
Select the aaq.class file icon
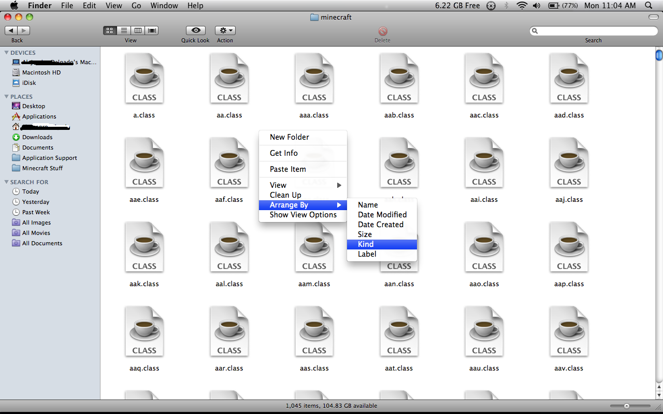point(145,331)
